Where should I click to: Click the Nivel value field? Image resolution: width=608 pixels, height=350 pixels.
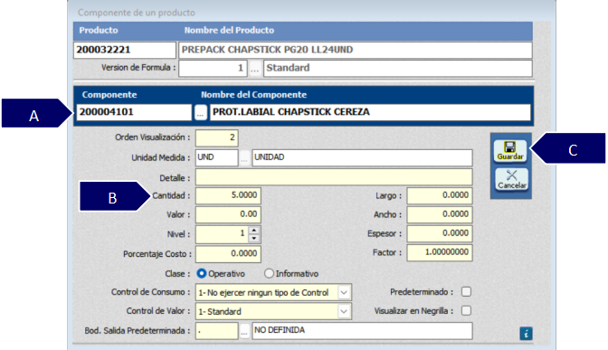pos(223,234)
